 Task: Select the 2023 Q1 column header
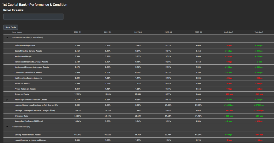click(x=198, y=32)
